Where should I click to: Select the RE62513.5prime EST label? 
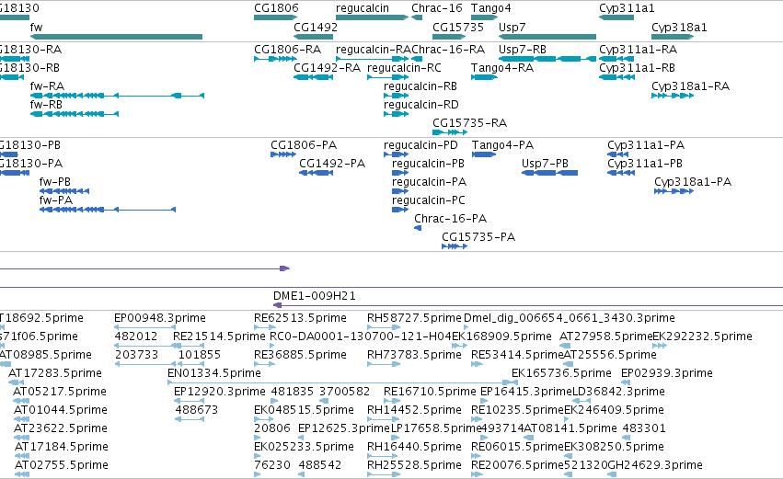point(300,318)
